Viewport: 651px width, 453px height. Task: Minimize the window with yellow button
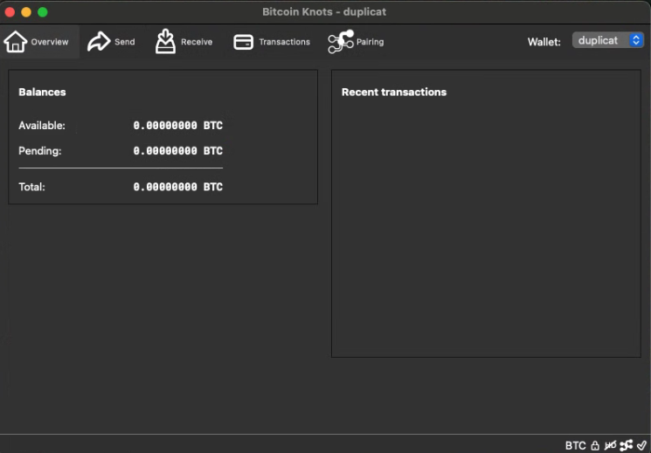[26, 12]
